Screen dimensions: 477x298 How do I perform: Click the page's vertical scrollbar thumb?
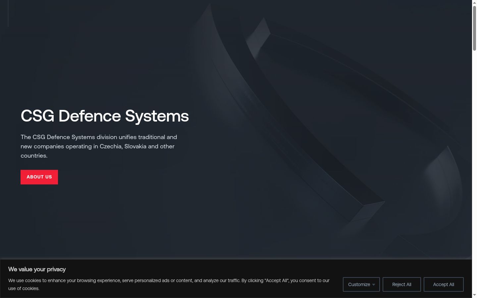474,28
